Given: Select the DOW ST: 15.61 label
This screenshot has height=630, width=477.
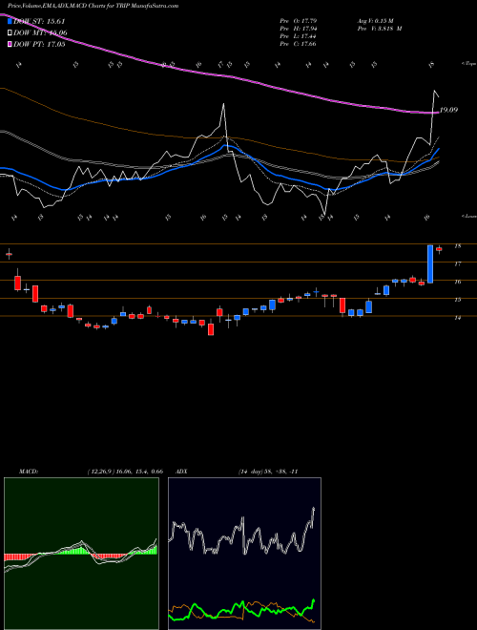Looking at the screenshot, I should tap(39, 21).
